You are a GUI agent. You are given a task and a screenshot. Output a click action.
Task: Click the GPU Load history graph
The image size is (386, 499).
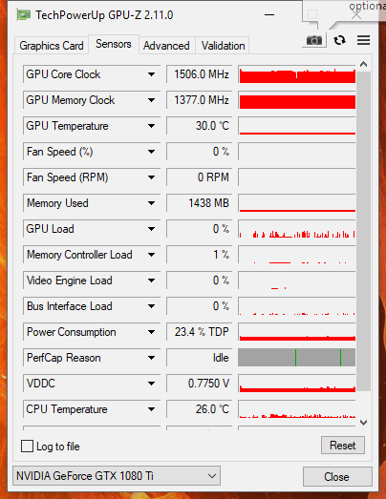pos(297,229)
